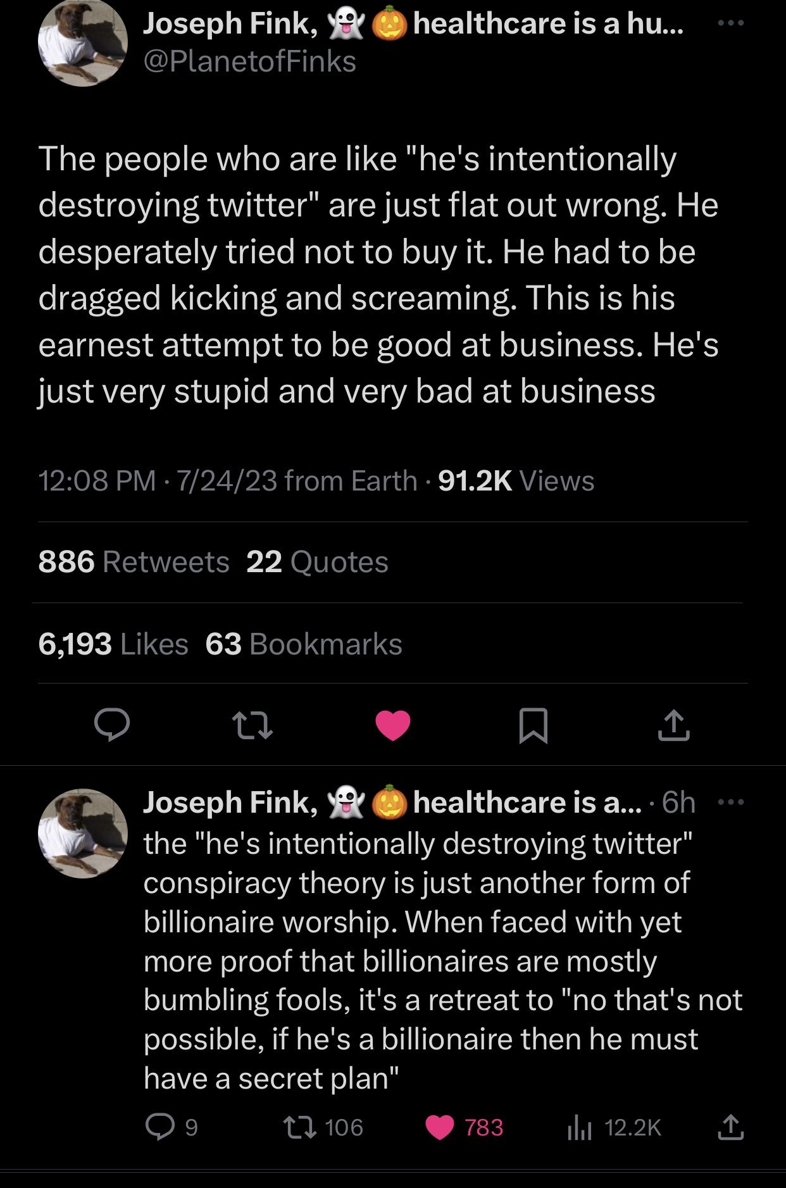The height and width of the screenshot is (1188, 786).
Task: Bookmark the main tweet
Action: point(533,725)
